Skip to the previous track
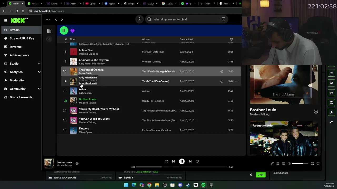 tap(173, 161)
